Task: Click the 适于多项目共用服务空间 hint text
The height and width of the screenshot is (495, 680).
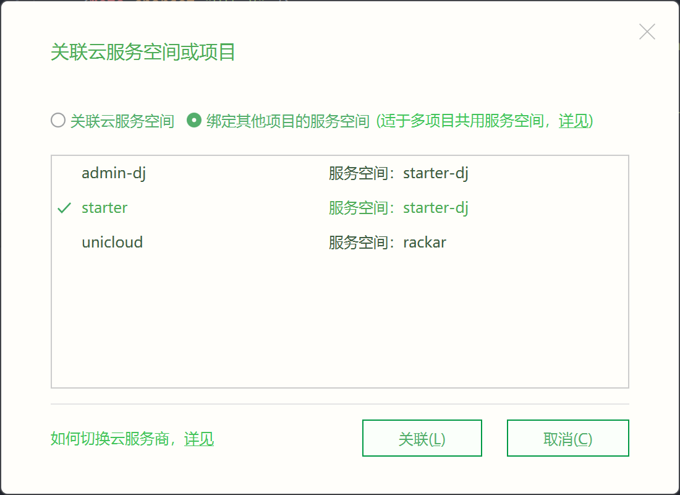Action: pyautogui.click(x=462, y=121)
